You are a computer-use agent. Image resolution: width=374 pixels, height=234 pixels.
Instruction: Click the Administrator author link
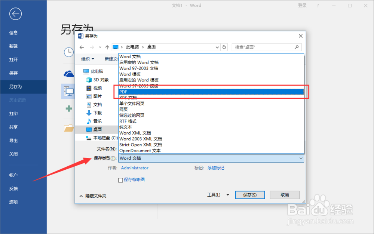coord(135,168)
